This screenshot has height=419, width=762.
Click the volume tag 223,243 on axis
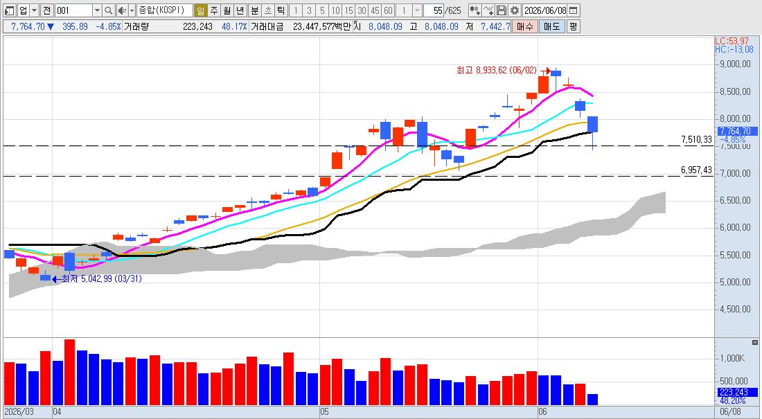pos(738,392)
